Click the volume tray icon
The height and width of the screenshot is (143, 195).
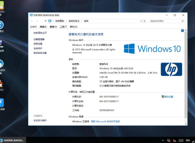(175, 140)
